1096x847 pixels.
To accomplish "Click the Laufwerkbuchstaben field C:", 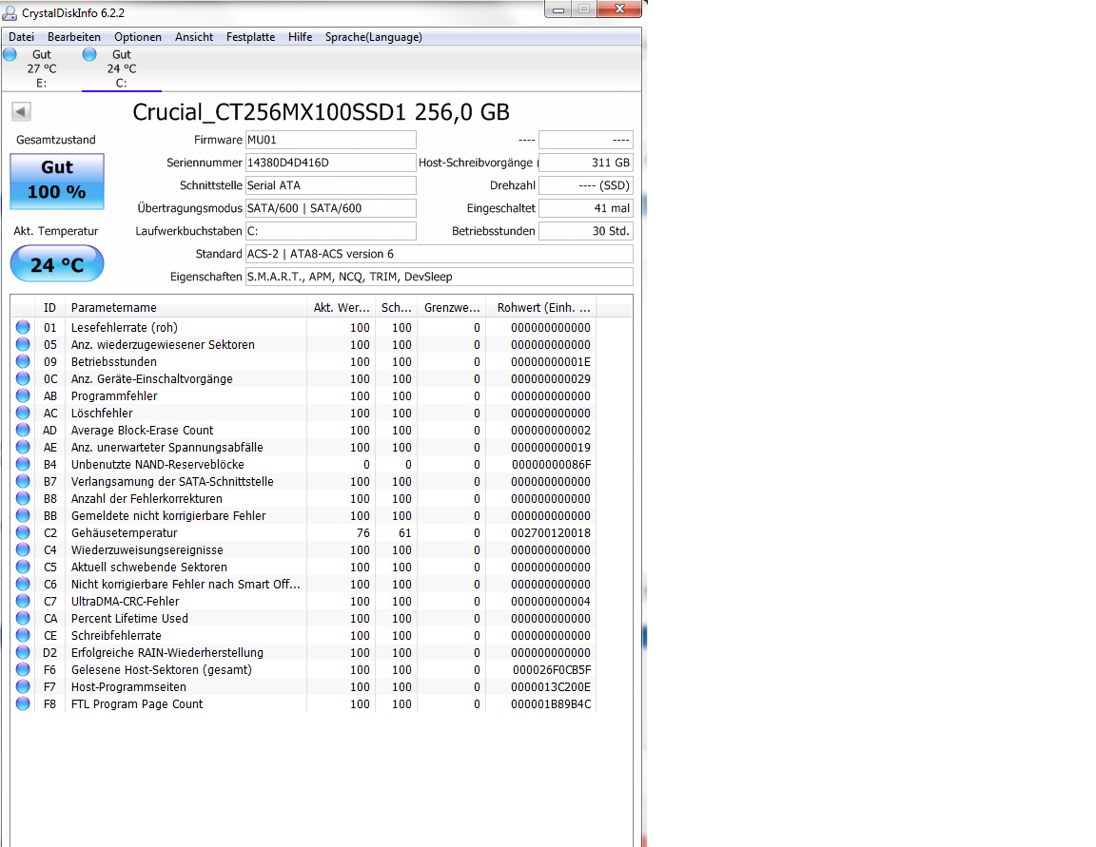I will pyautogui.click(x=331, y=231).
